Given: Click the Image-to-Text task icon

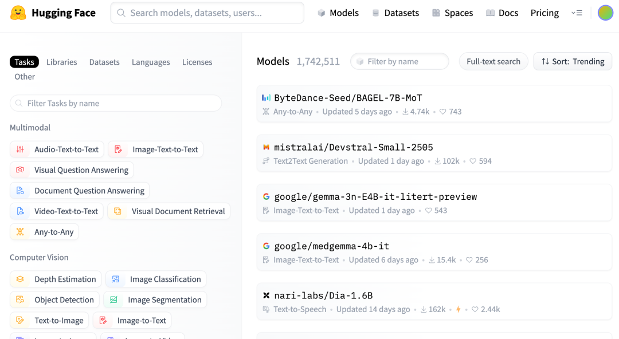Looking at the screenshot, I should coord(103,321).
